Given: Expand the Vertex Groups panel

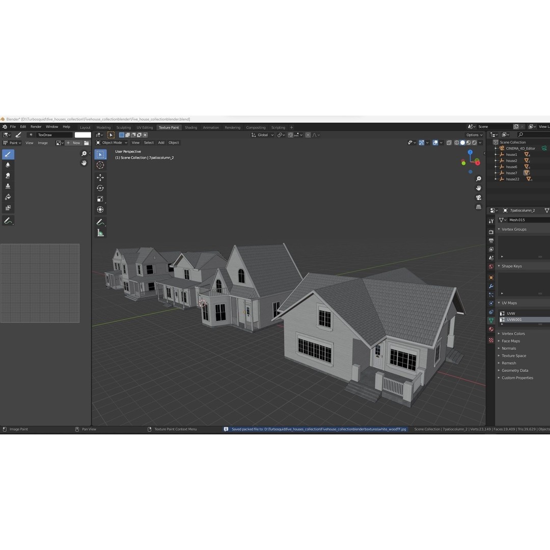Looking at the screenshot, I should [x=514, y=229].
